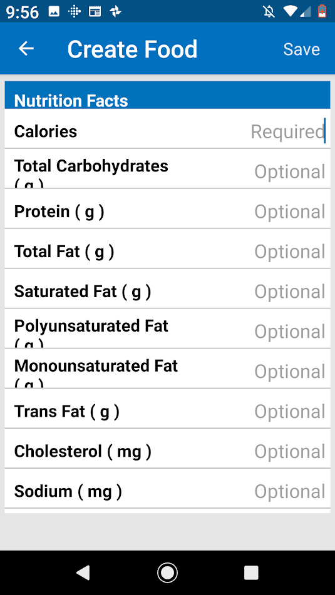
Task: Select the Saturated Fat (g) field
Action: 168,289
